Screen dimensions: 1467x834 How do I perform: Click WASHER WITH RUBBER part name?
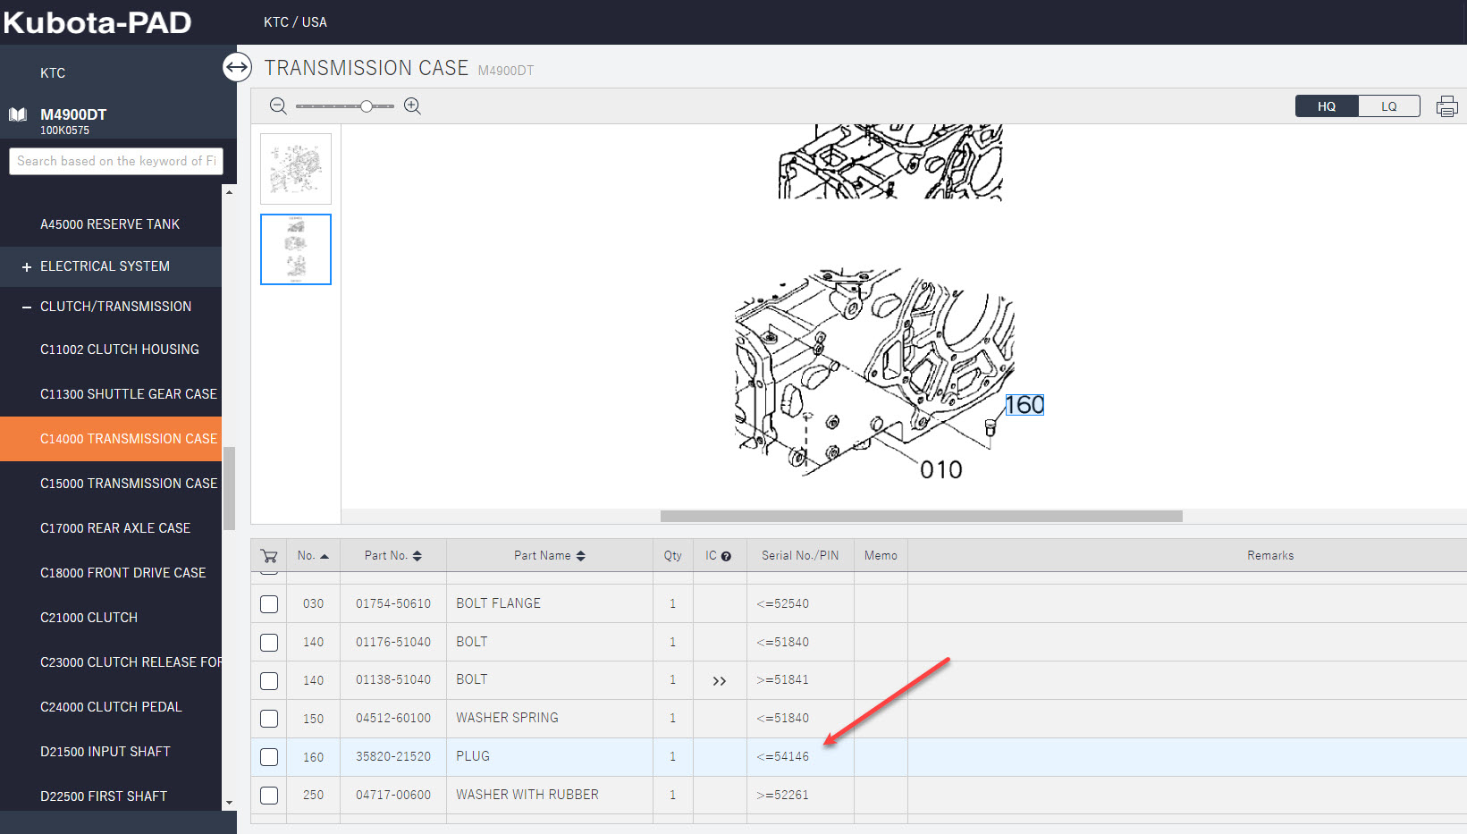(527, 795)
